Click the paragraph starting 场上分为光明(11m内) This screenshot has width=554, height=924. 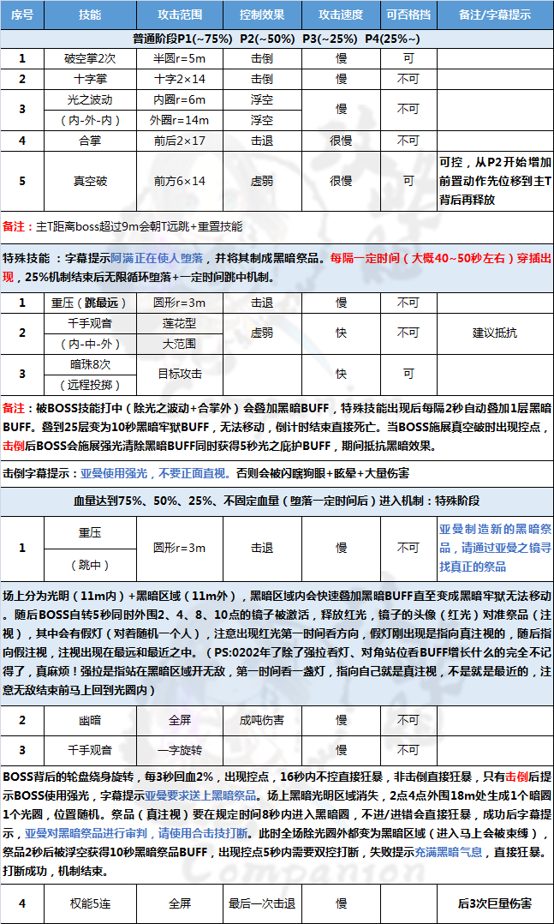pos(277,642)
